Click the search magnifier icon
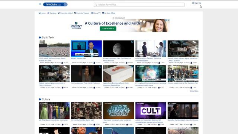Screen dimensions: 238x134 click(x=96, y=5)
